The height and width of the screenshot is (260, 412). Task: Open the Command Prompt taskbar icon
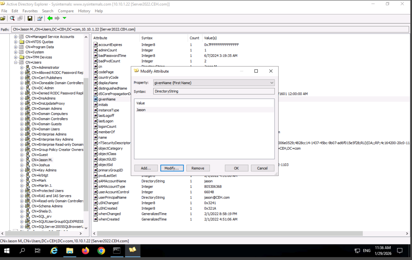coord(117,251)
